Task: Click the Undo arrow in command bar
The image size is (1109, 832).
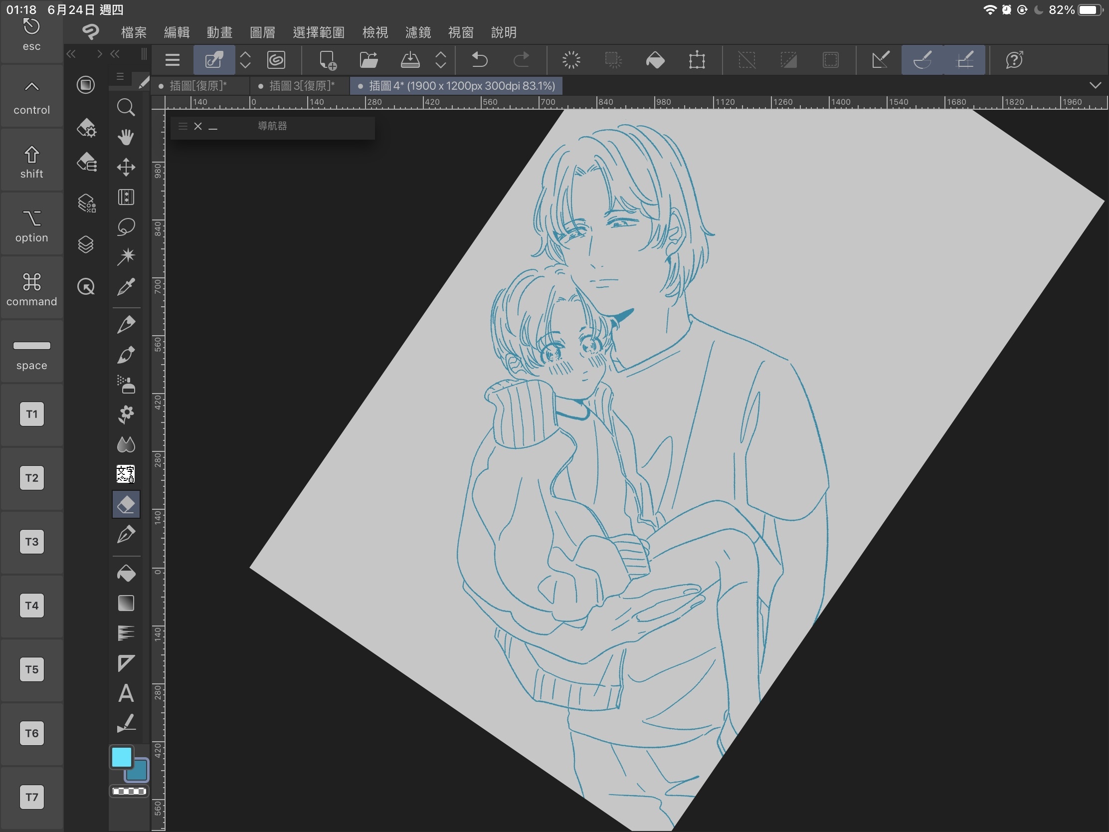Action: pyautogui.click(x=480, y=60)
